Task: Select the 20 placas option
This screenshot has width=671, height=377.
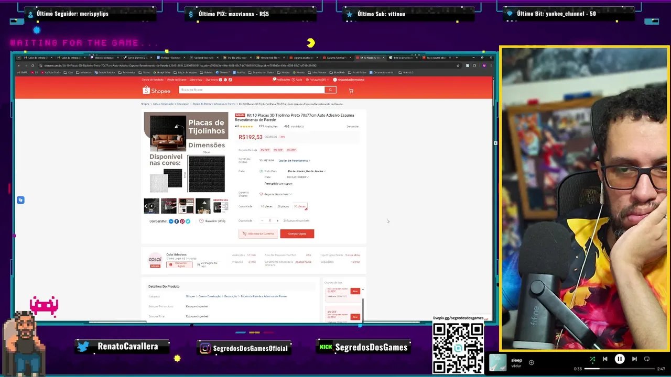Action: click(x=283, y=206)
